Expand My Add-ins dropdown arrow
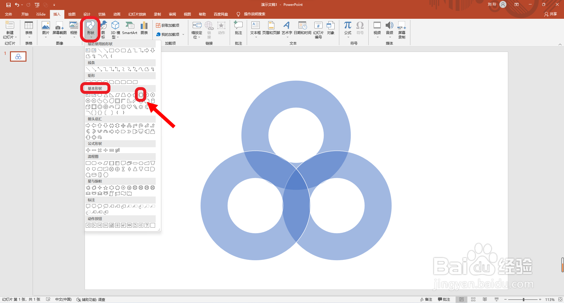The height and width of the screenshot is (303, 564). tap(183, 34)
